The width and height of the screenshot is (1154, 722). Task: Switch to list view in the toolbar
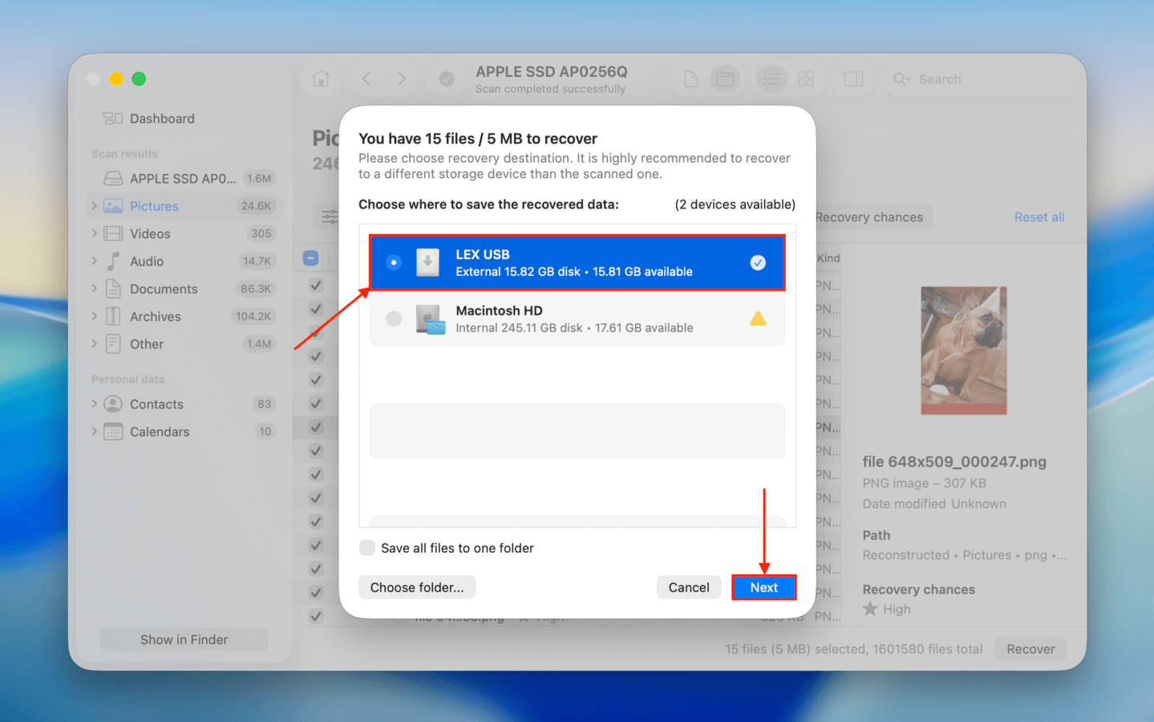click(771, 79)
